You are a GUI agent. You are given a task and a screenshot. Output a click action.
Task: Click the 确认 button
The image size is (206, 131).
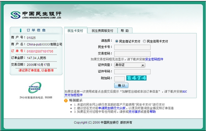121,85
